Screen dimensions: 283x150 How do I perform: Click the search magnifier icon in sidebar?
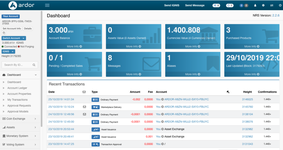pos(34,65)
